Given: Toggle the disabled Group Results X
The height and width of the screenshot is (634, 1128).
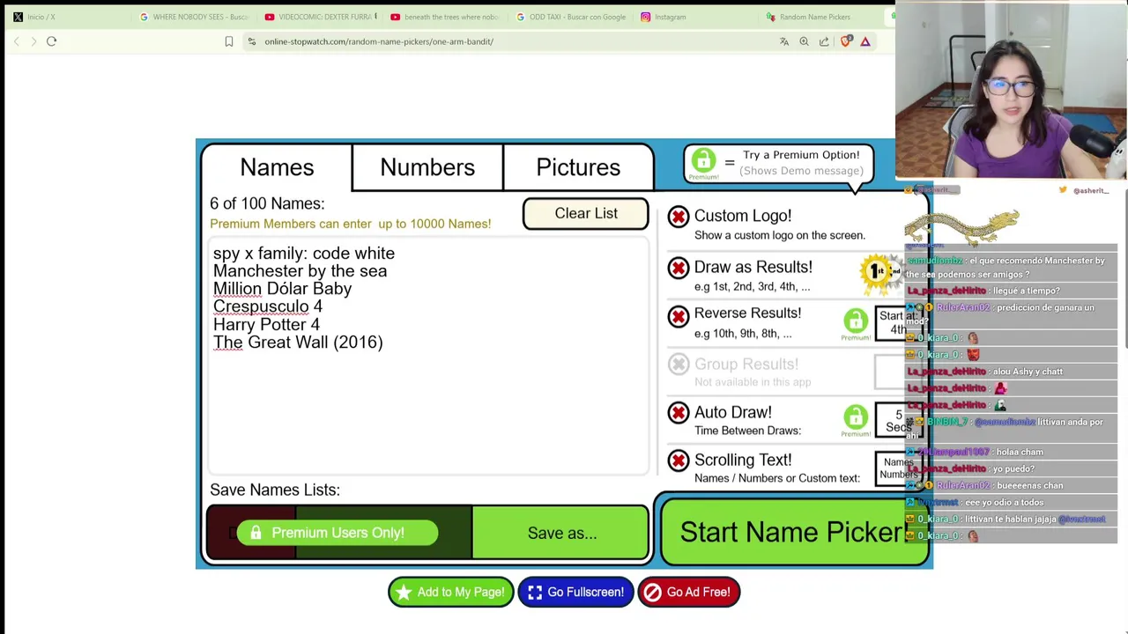Looking at the screenshot, I should (679, 364).
